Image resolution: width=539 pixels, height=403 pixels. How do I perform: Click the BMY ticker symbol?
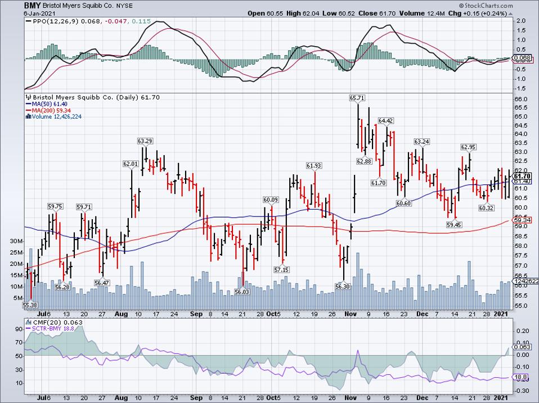click(x=31, y=6)
